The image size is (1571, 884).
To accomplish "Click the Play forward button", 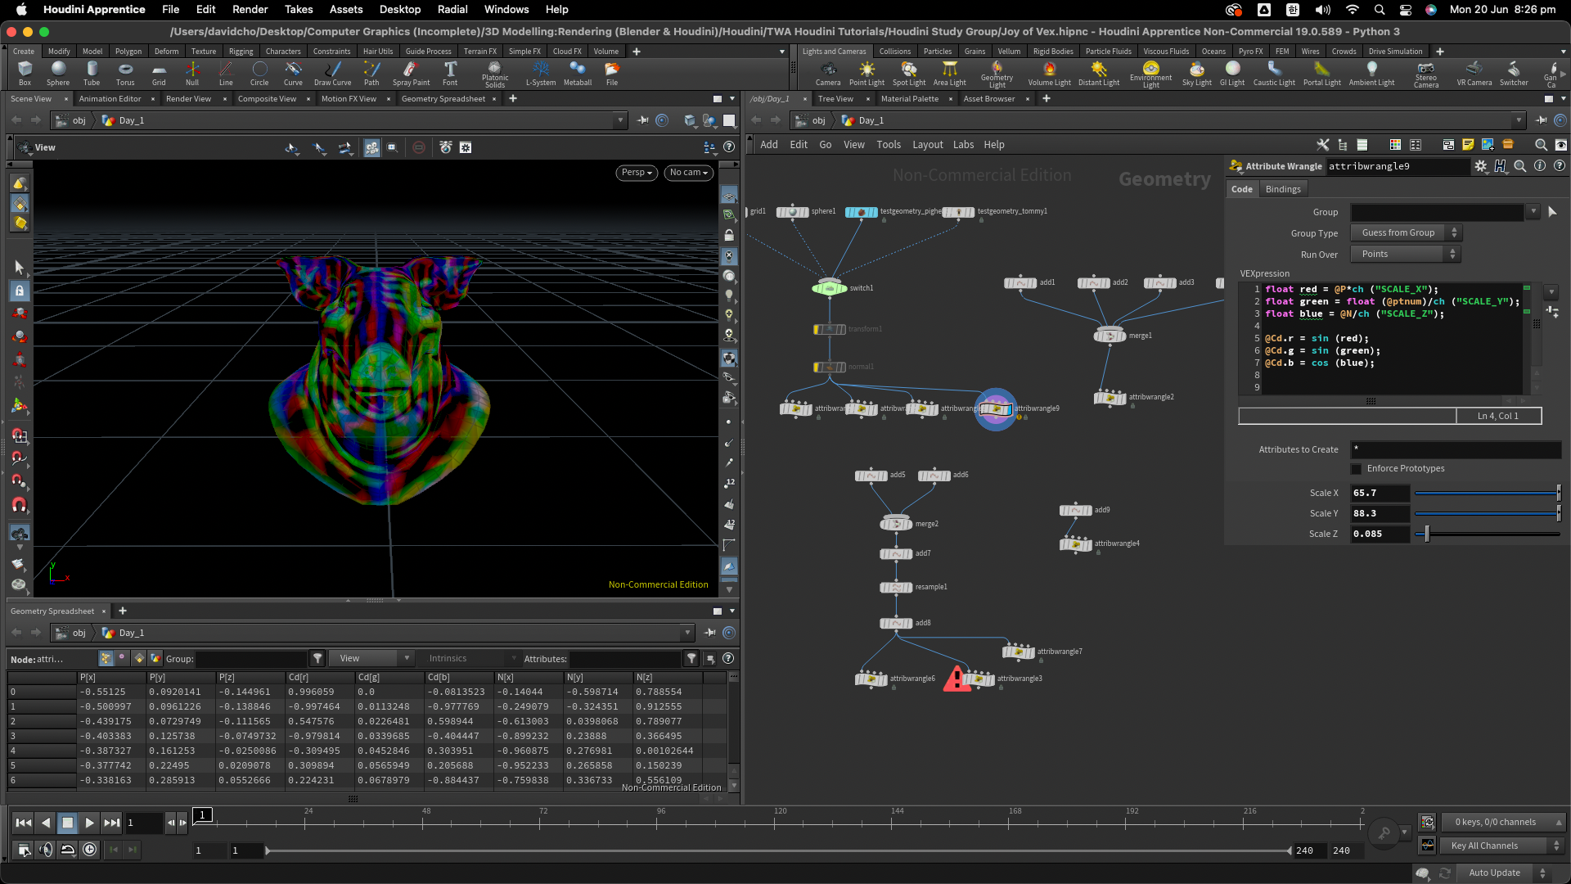I will [89, 823].
